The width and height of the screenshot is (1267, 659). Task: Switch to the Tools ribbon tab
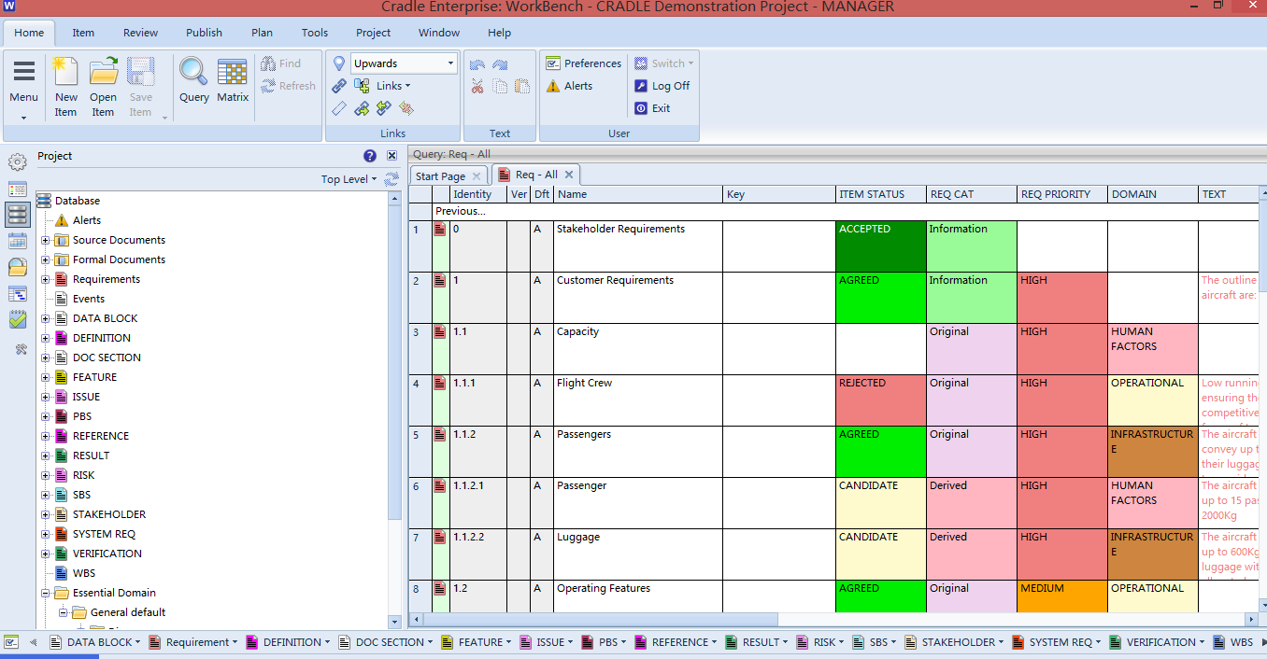[315, 33]
